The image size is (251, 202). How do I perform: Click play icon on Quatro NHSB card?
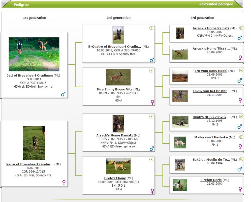tap(241, 117)
